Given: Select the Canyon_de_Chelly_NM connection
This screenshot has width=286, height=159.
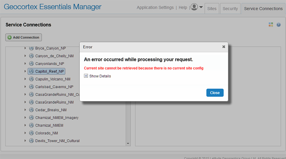Looking at the screenshot, I should (x=54, y=56).
